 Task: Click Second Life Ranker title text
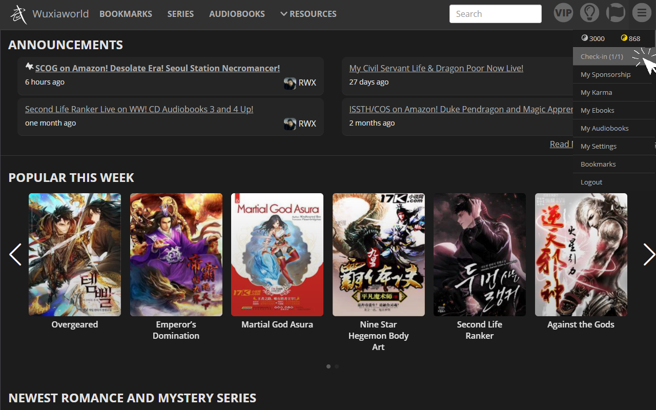point(480,330)
